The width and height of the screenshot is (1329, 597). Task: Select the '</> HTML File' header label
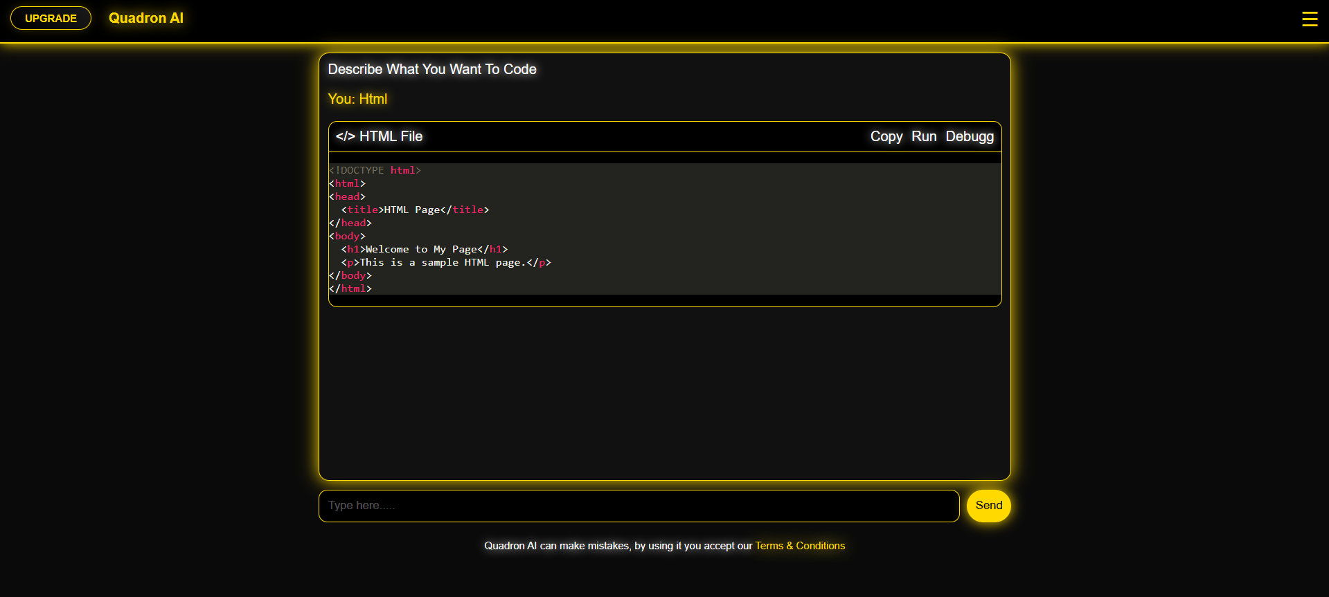pyautogui.click(x=379, y=136)
